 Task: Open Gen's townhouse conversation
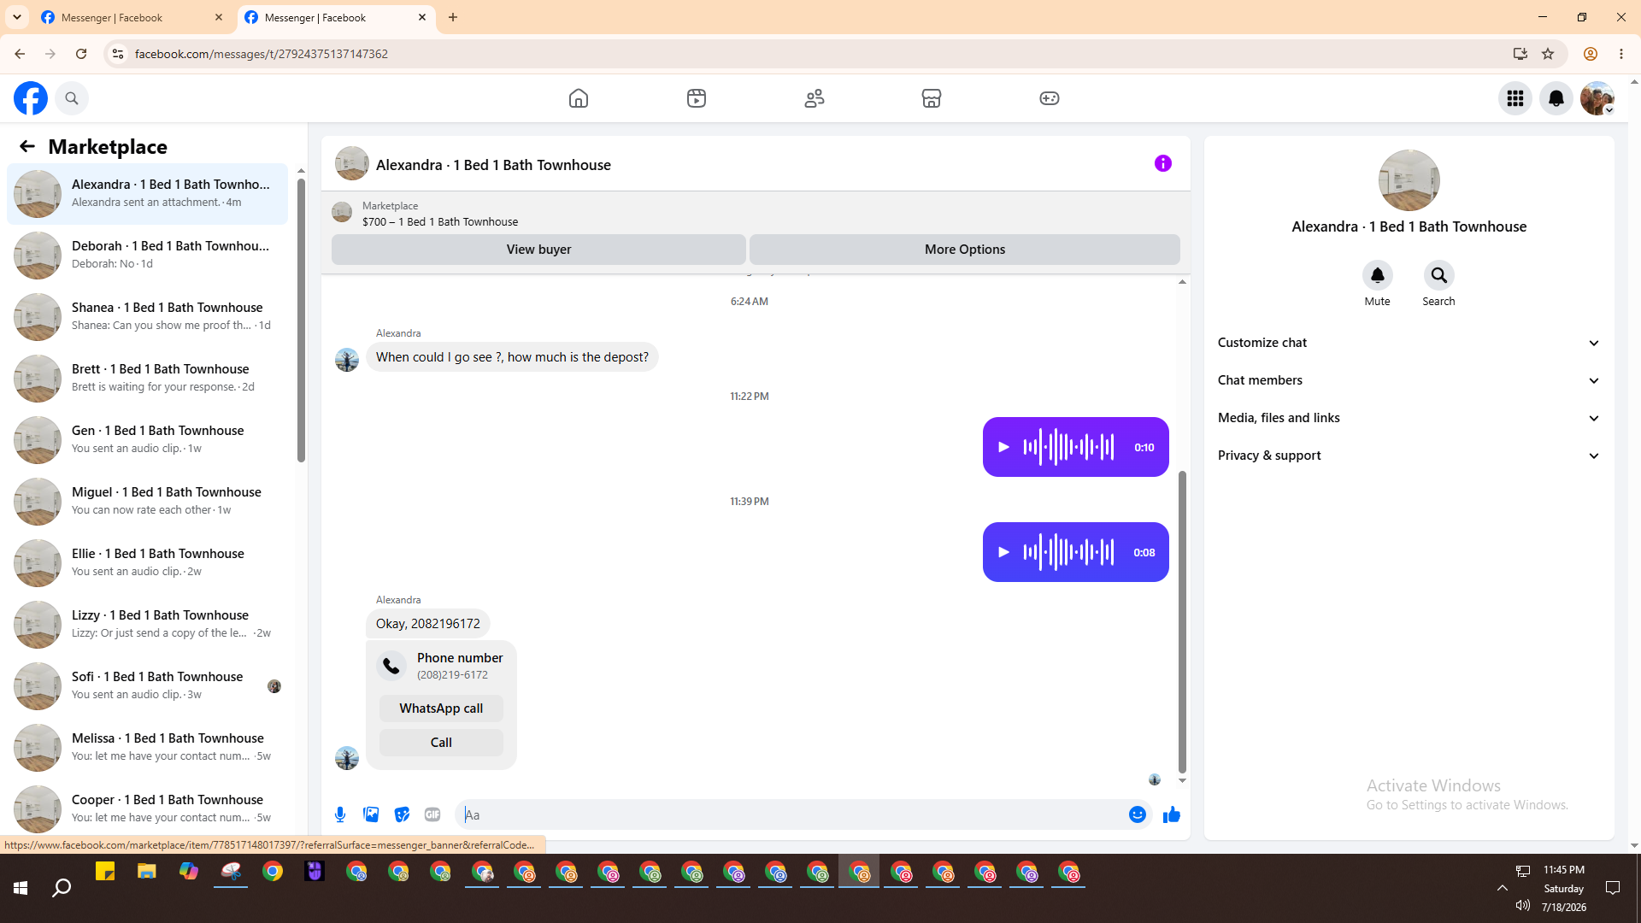147,439
